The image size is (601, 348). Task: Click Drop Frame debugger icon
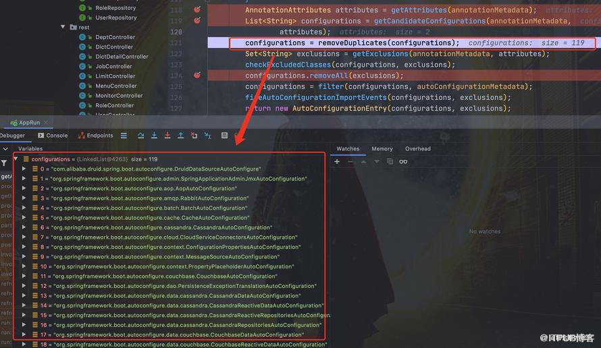pyautogui.click(x=194, y=136)
